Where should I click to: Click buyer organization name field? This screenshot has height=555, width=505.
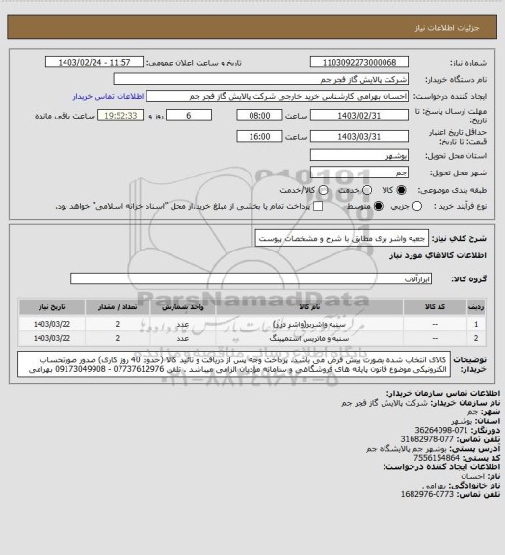[260, 79]
